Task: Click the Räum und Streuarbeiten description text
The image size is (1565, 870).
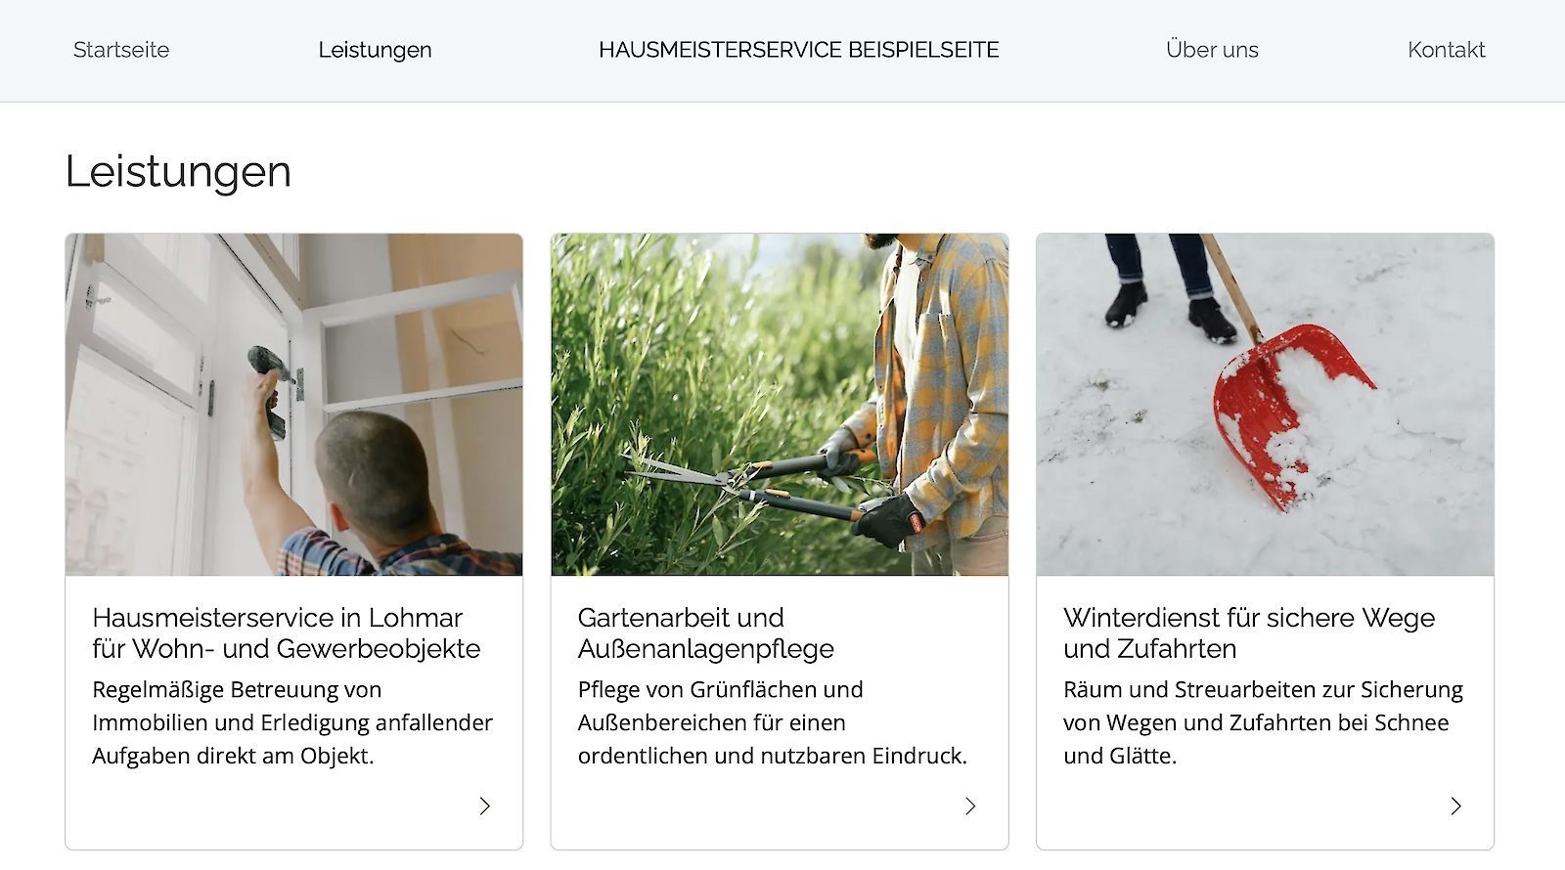Action: point(1263,722)
